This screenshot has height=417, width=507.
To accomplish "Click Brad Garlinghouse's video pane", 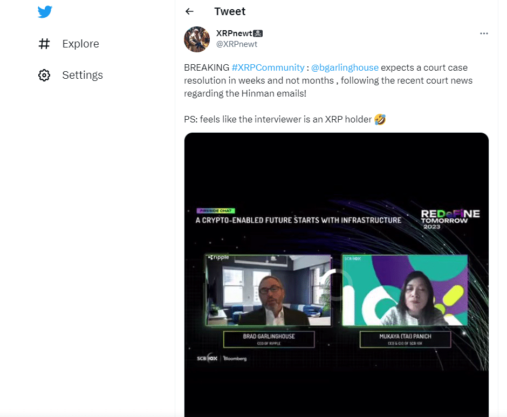I will coord(269,291).
